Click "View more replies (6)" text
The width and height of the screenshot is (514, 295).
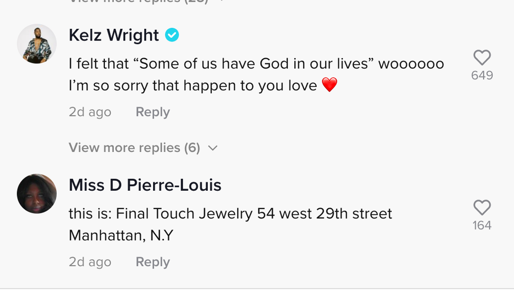pyautogui.click(x=134, y=148)
